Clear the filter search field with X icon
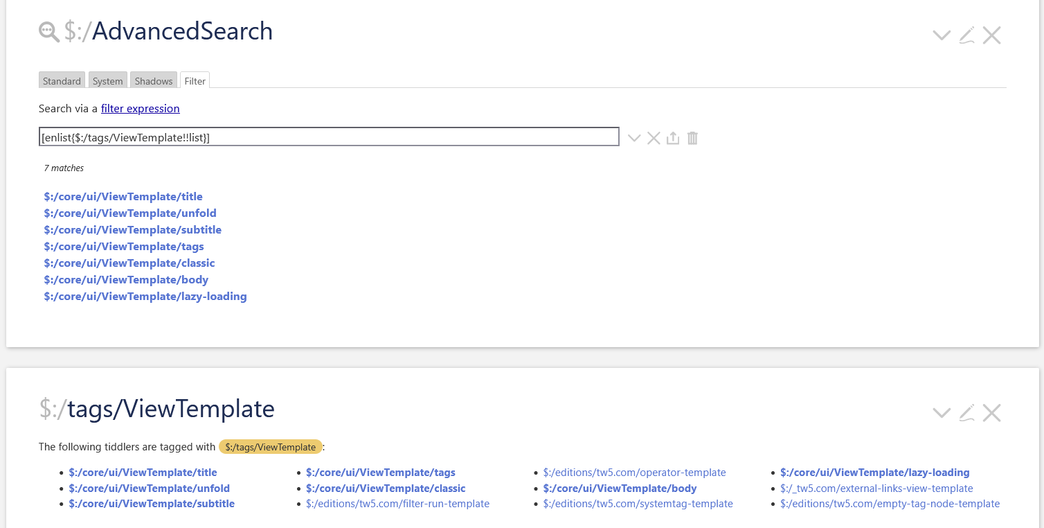The width and height of the screenshot is (1044, 528). point(654,139)
